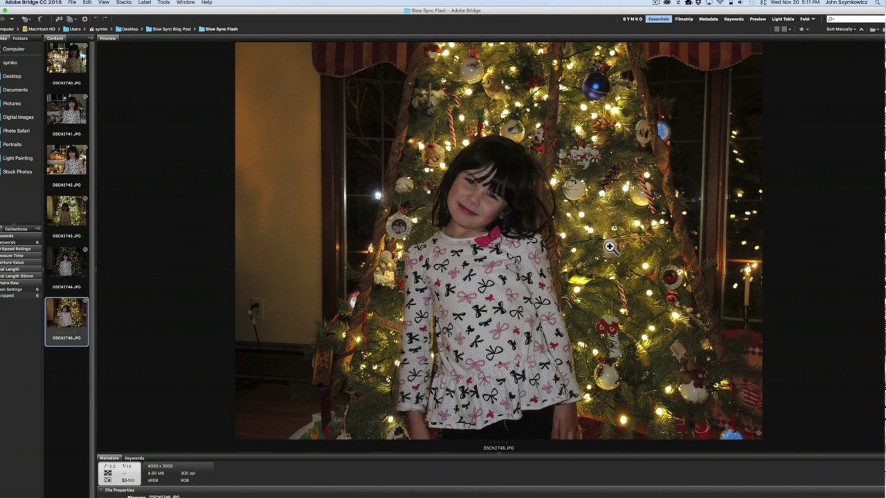Select thumbnail DSCN2743.JPG
This screenshot has width=886, height=498.
click(66, 210)
